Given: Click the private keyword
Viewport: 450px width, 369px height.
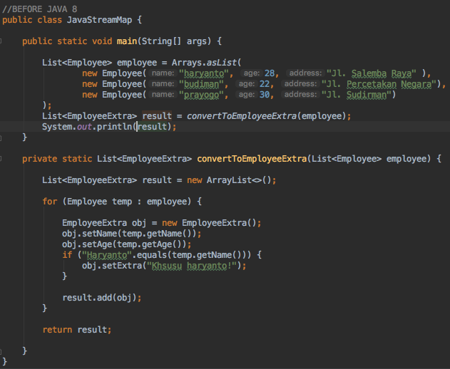Looking at the screenshot, I should click(x=40, y=159).
